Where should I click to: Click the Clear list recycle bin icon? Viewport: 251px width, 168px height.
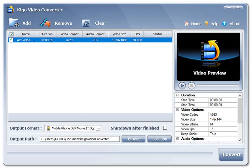(86, 23)
